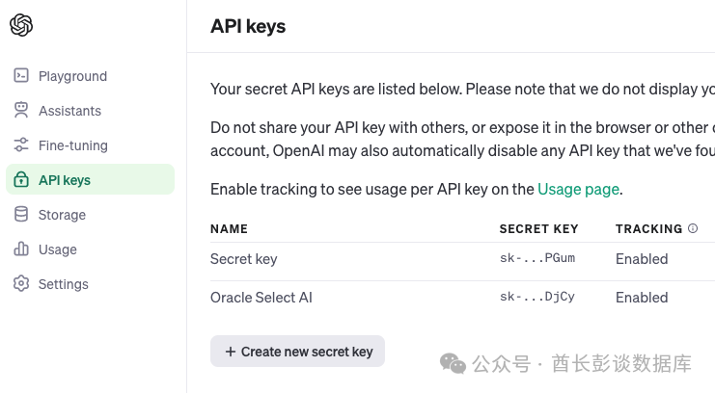715x393 pixels.
Task: Select Fine-tuning in the sidebar
Action: point(73,145)
